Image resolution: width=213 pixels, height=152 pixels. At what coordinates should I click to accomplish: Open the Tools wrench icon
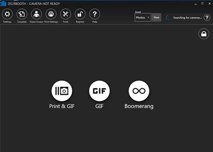[x=65, y=14]
